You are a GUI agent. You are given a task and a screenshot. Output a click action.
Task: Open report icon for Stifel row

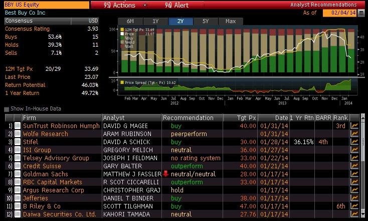click(18, 142)
